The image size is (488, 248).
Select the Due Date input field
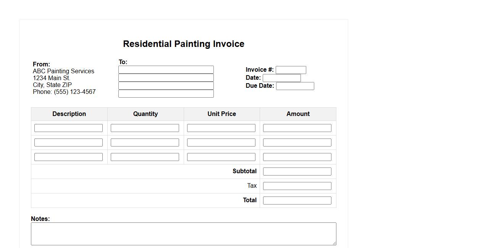pyautogui.click(x=295, y=86)
